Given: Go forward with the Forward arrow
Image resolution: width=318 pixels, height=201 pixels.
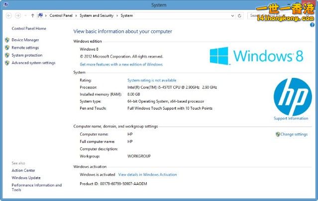Looking at the screenshot, I should 18,15.
